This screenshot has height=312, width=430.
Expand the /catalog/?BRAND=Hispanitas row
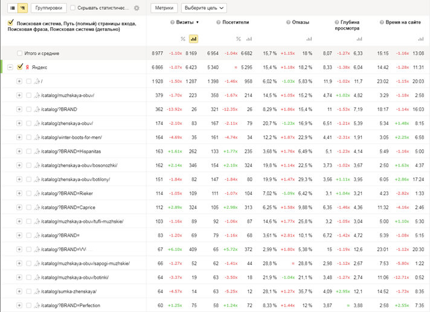[19, 151]
